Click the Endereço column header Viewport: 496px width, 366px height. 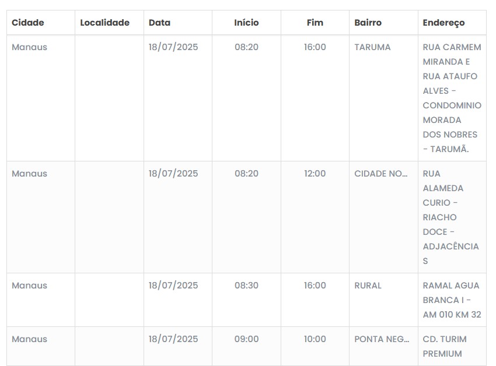point(443,23)
